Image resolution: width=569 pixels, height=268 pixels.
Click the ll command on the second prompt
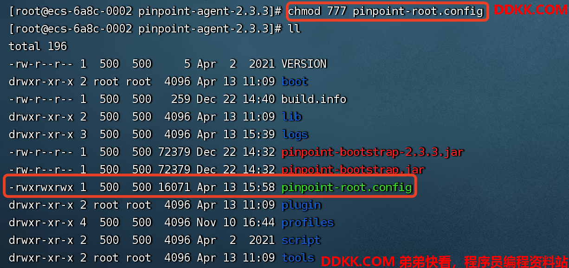click(294, 29)
